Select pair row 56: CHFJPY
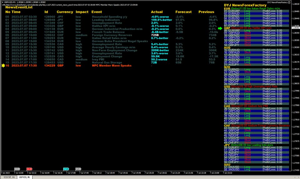The width and height of the screenshot is (300, 179). (256, 162)
